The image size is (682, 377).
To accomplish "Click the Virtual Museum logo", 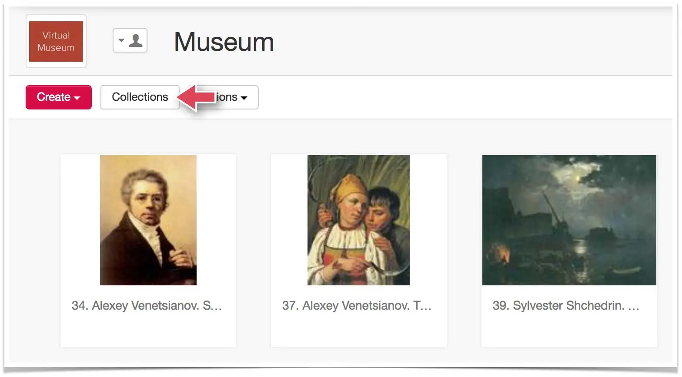I will point(56,41).
